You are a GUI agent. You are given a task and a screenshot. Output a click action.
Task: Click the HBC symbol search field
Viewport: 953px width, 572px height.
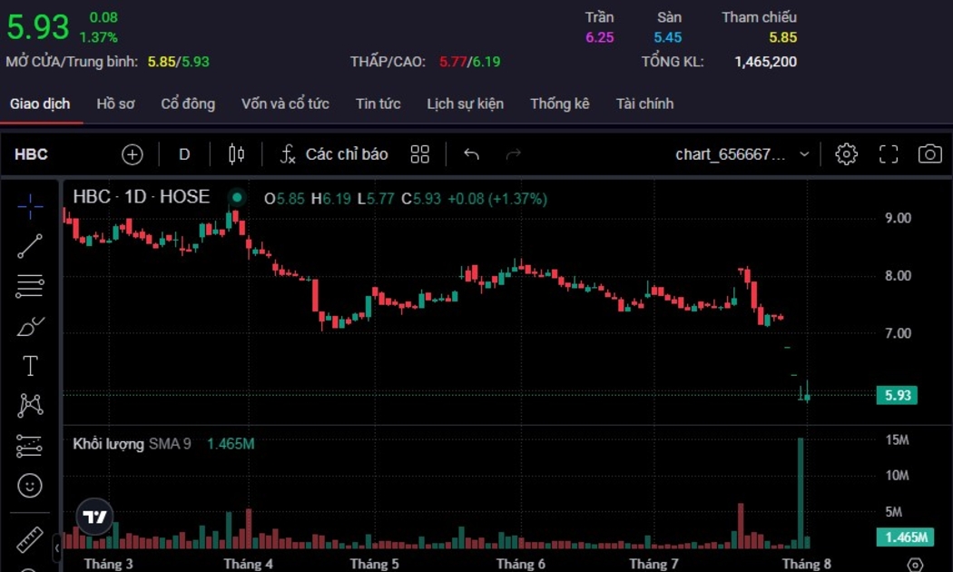(x=32, y=154)
